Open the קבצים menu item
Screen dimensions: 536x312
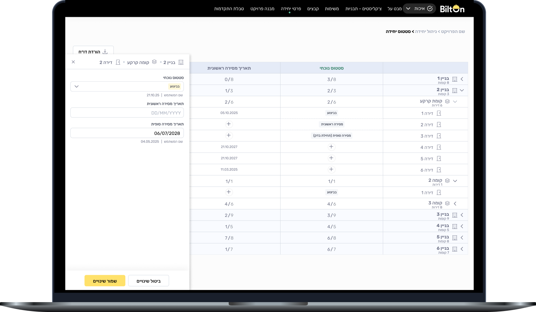click(x=313, y=9)
